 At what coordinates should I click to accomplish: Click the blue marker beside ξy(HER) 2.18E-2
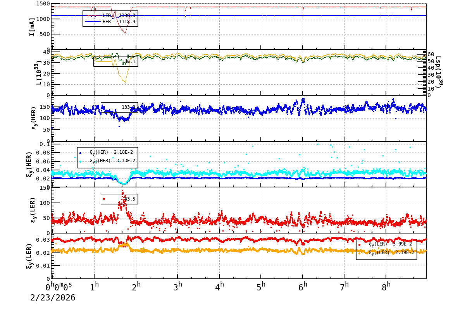(81, 153)
